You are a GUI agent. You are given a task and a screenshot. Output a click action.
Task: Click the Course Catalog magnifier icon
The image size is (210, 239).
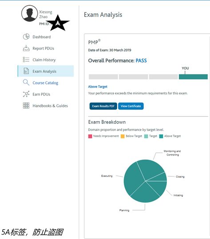[26, 83]
